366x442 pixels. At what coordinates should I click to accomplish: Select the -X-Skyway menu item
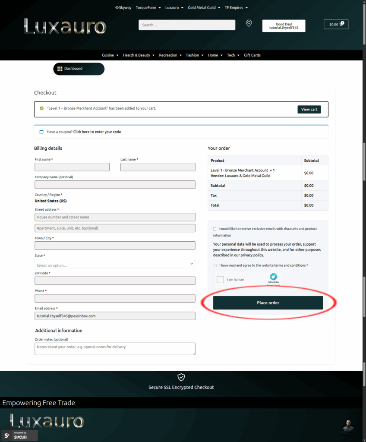[123, 8]
